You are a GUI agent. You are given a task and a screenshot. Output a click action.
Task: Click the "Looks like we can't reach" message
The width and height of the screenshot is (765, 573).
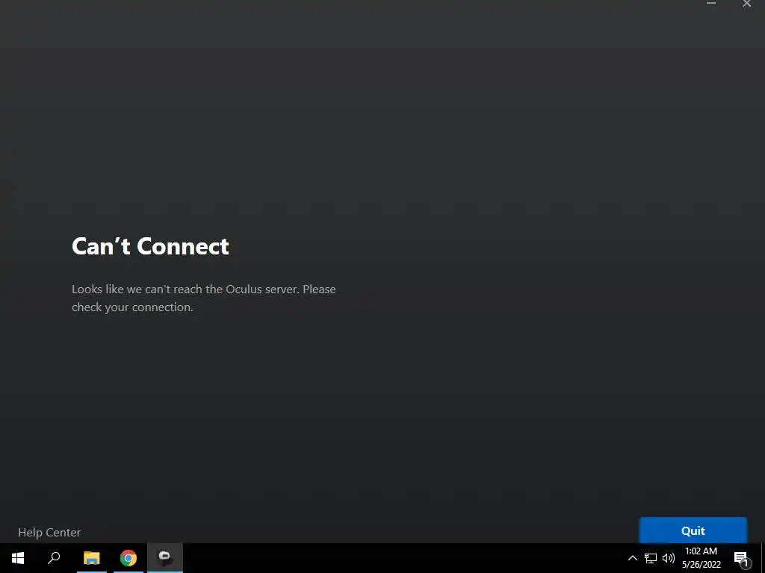[x=203, y=298]
